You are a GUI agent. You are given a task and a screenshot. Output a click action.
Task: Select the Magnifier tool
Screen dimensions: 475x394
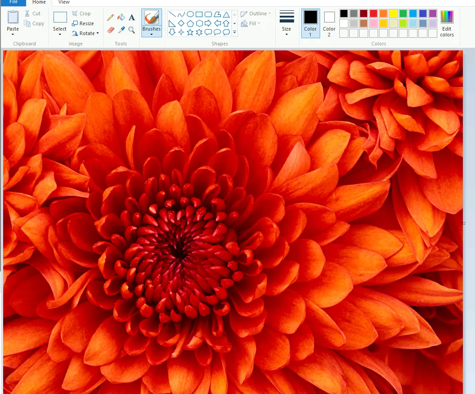(132, 30)
